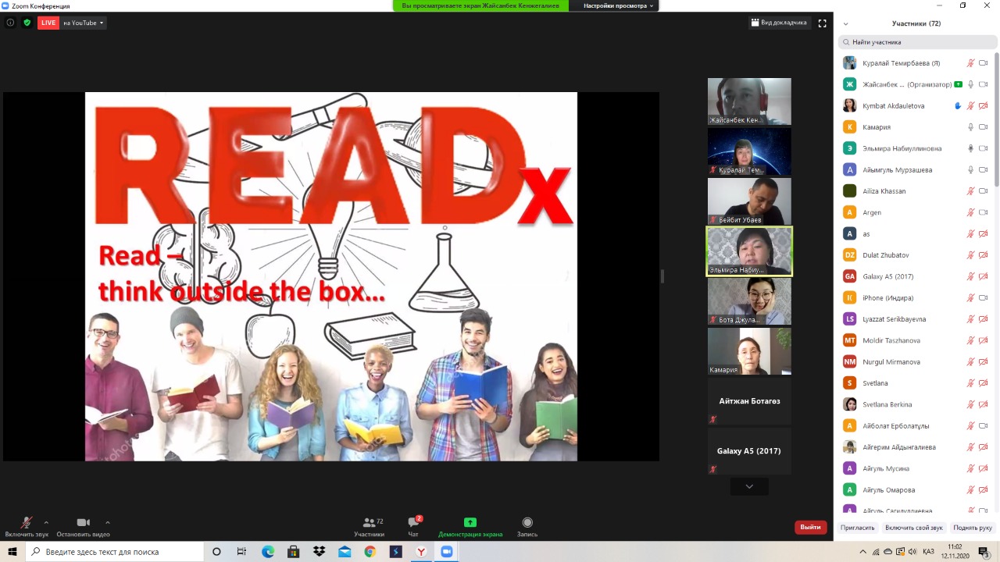Click the meeting info icon top left
This screenshot has width=1000, height=562.
click(x=10, y=23)
